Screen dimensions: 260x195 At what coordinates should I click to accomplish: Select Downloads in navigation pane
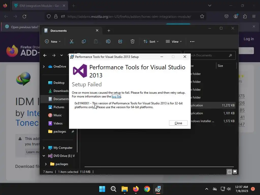[x=58, y=91]
